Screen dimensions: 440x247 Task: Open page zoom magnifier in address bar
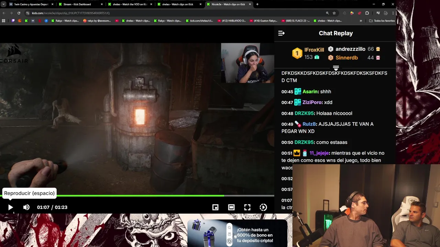tap(327, 13)
